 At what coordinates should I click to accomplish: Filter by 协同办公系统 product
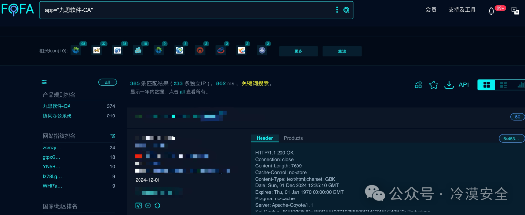pos(57,116)
